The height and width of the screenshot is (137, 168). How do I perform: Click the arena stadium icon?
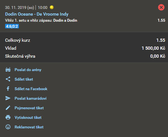click(8, 70)
